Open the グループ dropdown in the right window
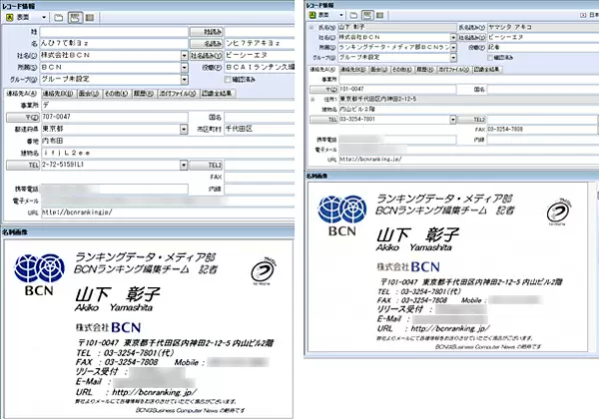Viewport: 599px width, 419px height. (x=453, y=57)
